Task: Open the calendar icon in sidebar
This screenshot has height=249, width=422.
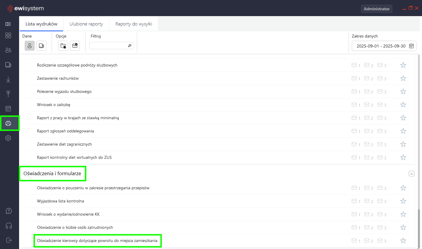Action: click(8, 109)
